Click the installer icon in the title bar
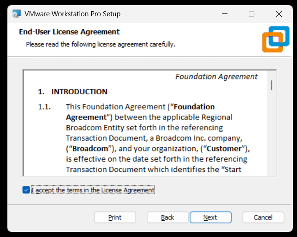The width and height of the screenshot is (297, 237). pyautogui.click(x=17, y=13)
